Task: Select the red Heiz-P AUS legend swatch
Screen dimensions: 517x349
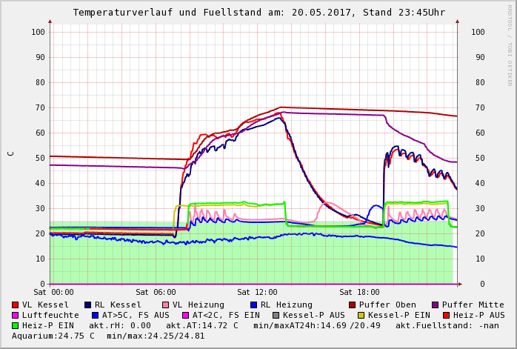Action: (446, 315)
